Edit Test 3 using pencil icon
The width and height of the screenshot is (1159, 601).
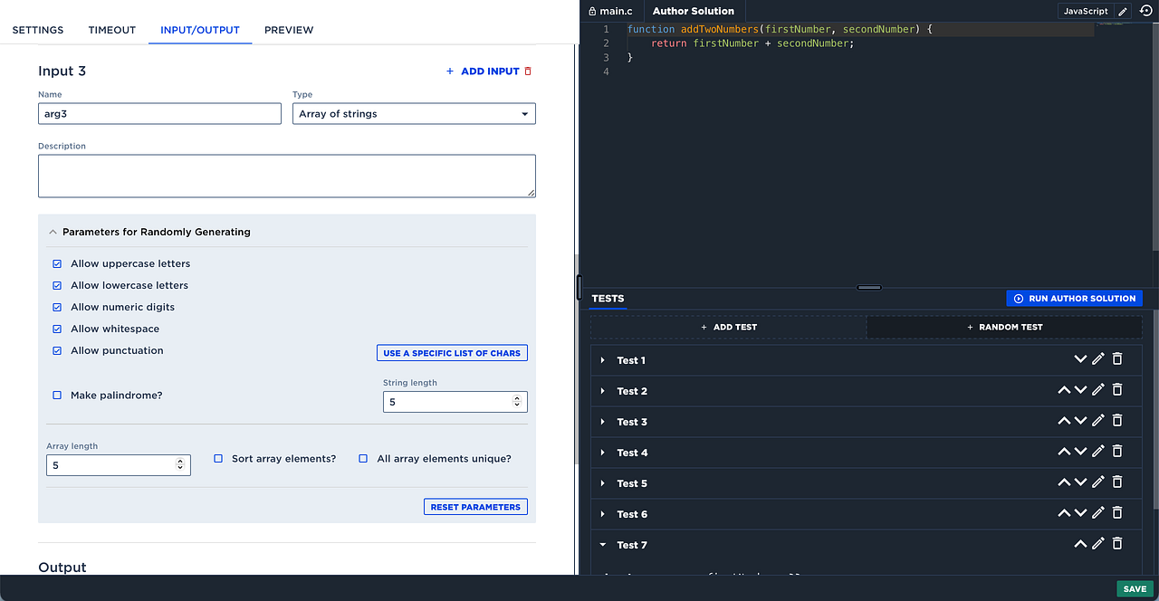click(1098, 421)
